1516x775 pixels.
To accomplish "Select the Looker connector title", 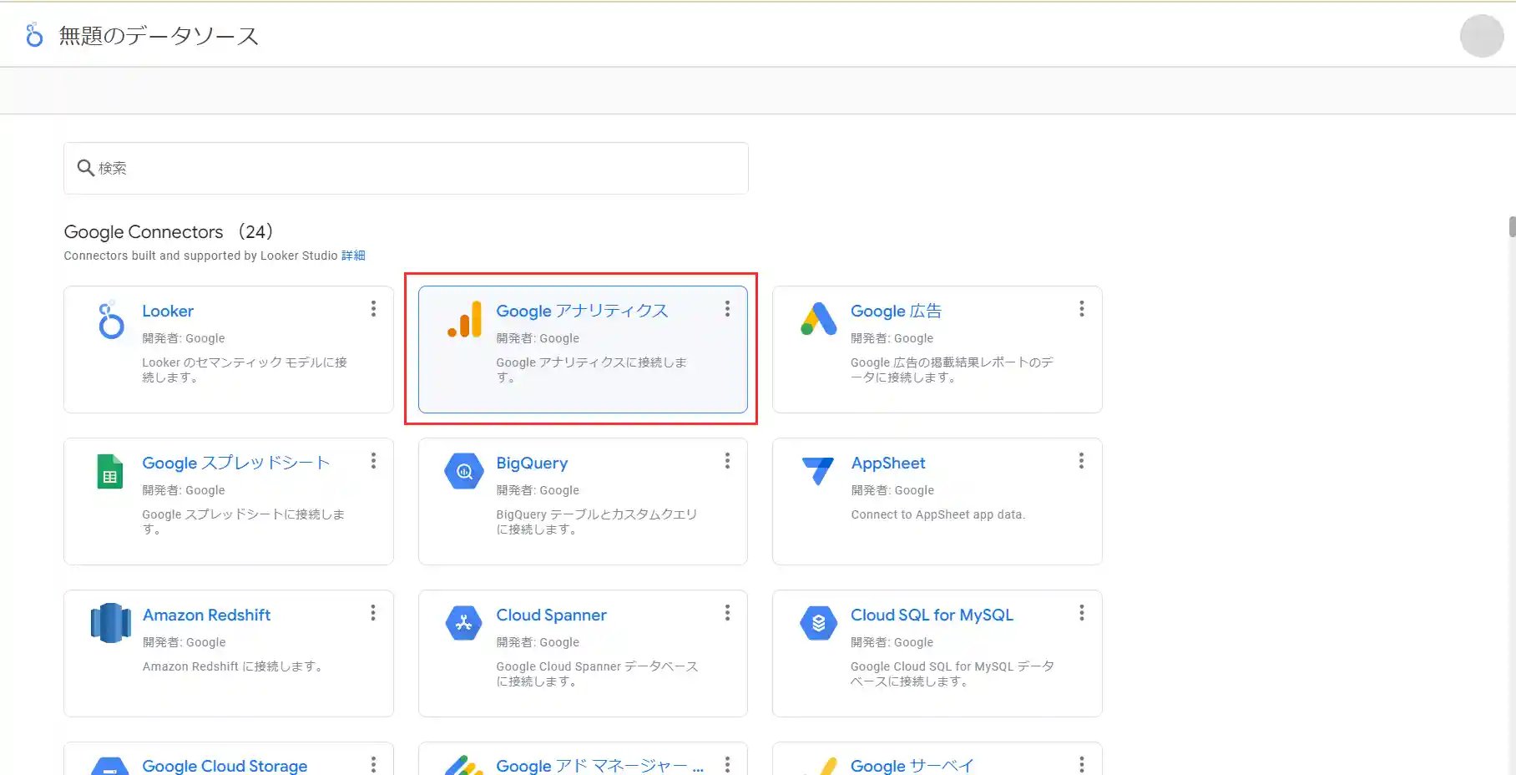I will click(168, 311).
